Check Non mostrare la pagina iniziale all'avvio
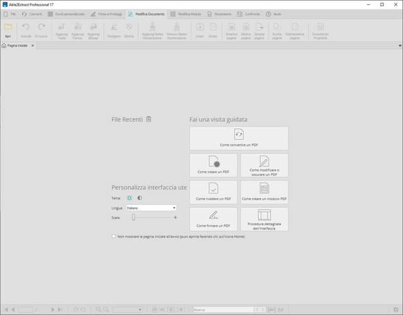The image size is (403, 315). point(113,236)
